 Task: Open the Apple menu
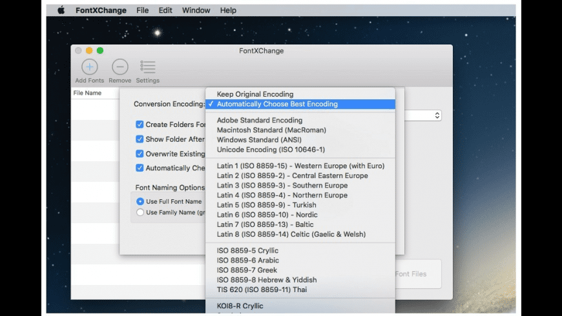61,10
